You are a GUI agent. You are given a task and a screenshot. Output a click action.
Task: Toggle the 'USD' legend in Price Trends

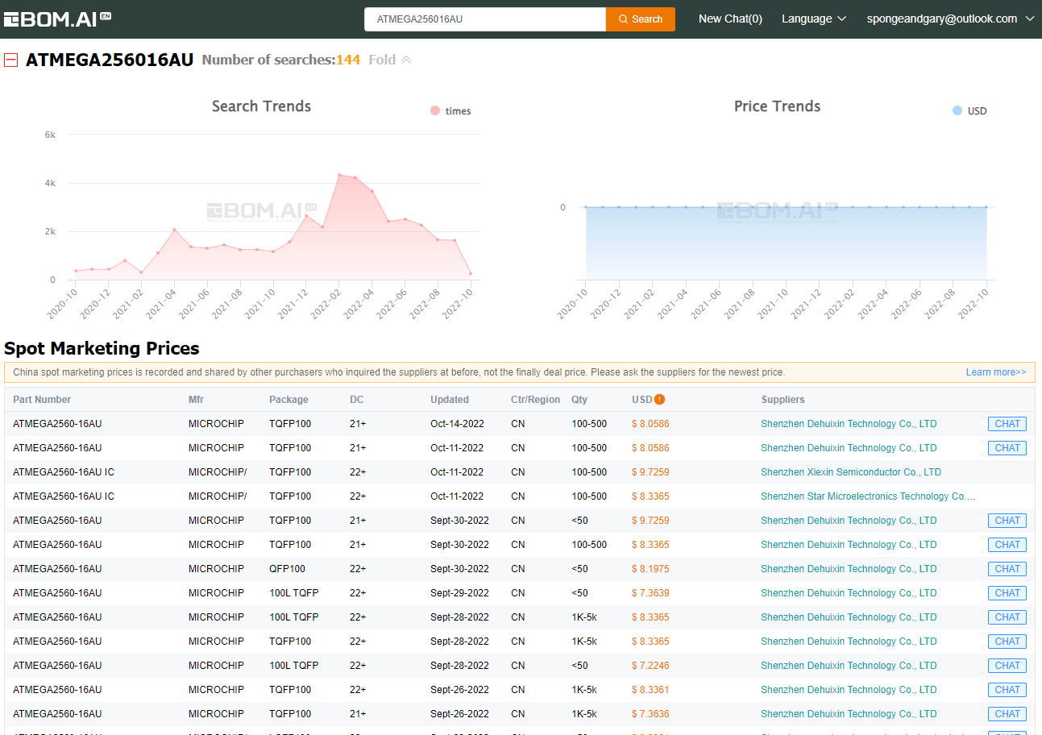pyautogui.click(x=969, y=111)
